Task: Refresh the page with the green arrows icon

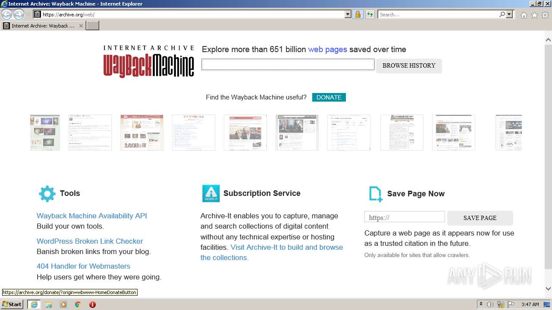Action: 370,14
